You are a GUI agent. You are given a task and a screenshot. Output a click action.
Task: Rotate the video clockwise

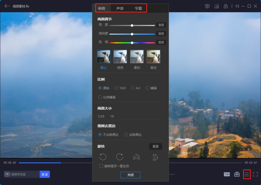[120, 157]
